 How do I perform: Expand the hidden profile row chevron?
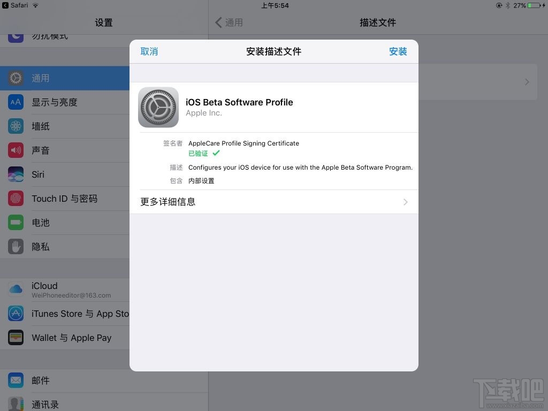[x=526, y=81]
